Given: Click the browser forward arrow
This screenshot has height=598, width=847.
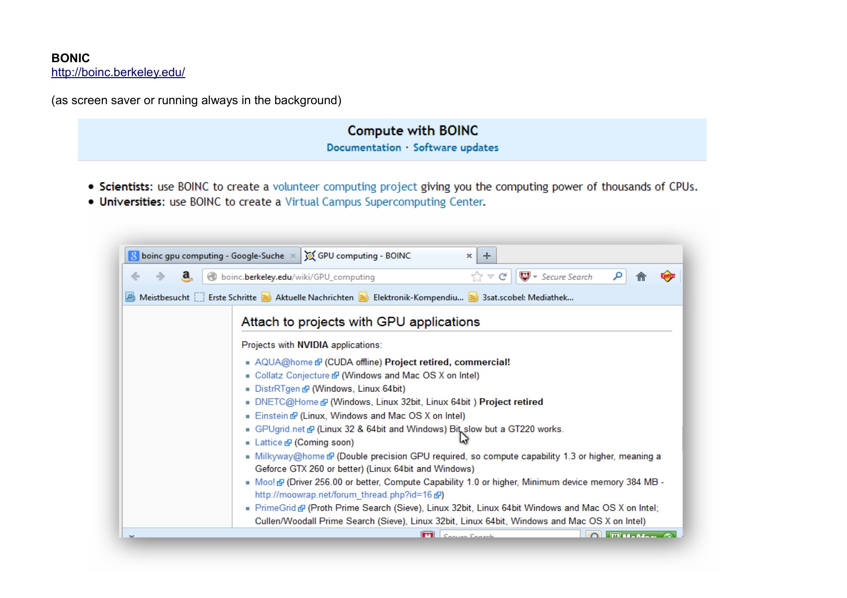Looking at the screenshot, I should click(x=161, y=276).
